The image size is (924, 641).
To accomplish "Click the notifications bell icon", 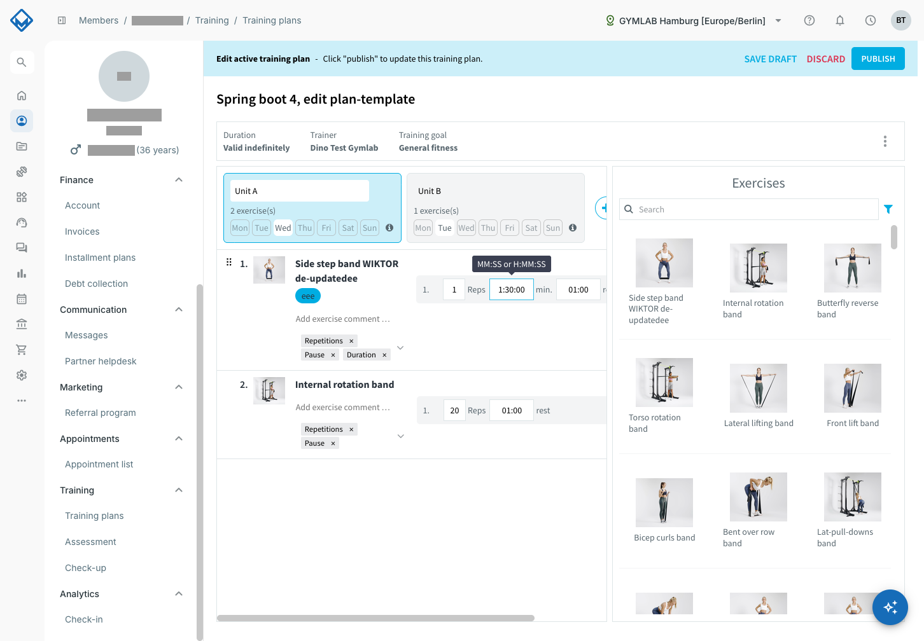I will 840,20.
